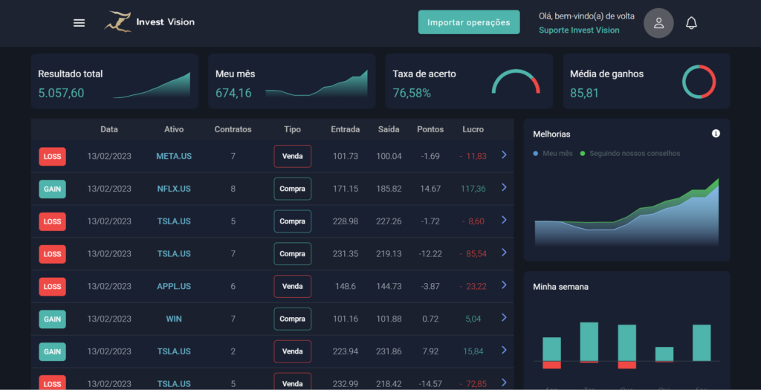
Task: Click the - 85,54 loss value
Action: coord(473,254)
